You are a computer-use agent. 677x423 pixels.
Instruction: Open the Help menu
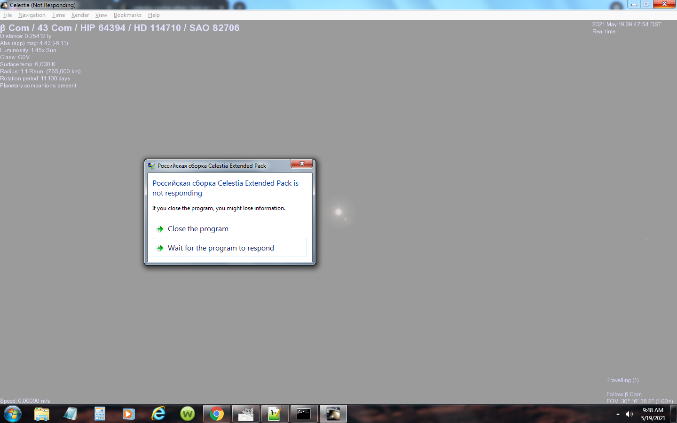click(154, 15)
